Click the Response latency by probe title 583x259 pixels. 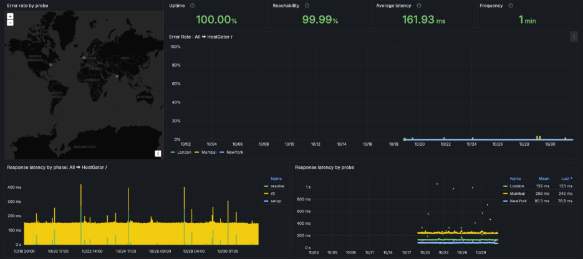coord(326,167)
